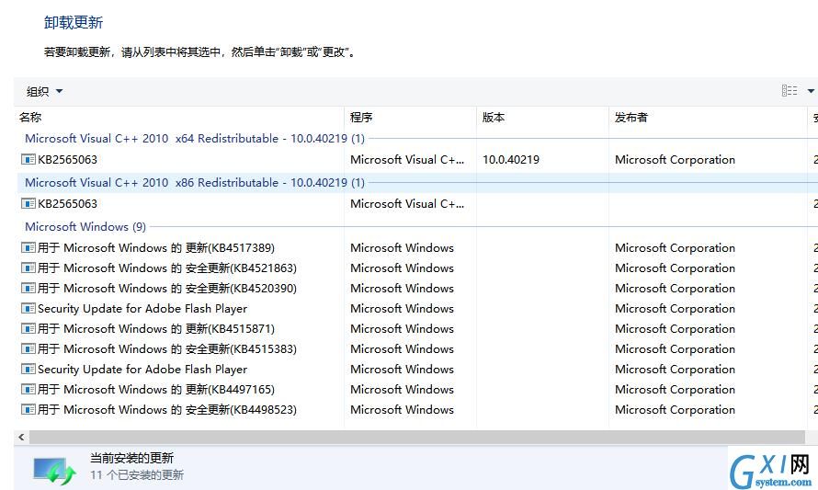The width and height of the screenshot is (818, 490).
Task: Select 用于 Microsoft Windows 的 安全更新(KB4498523)
Action: 167,410
